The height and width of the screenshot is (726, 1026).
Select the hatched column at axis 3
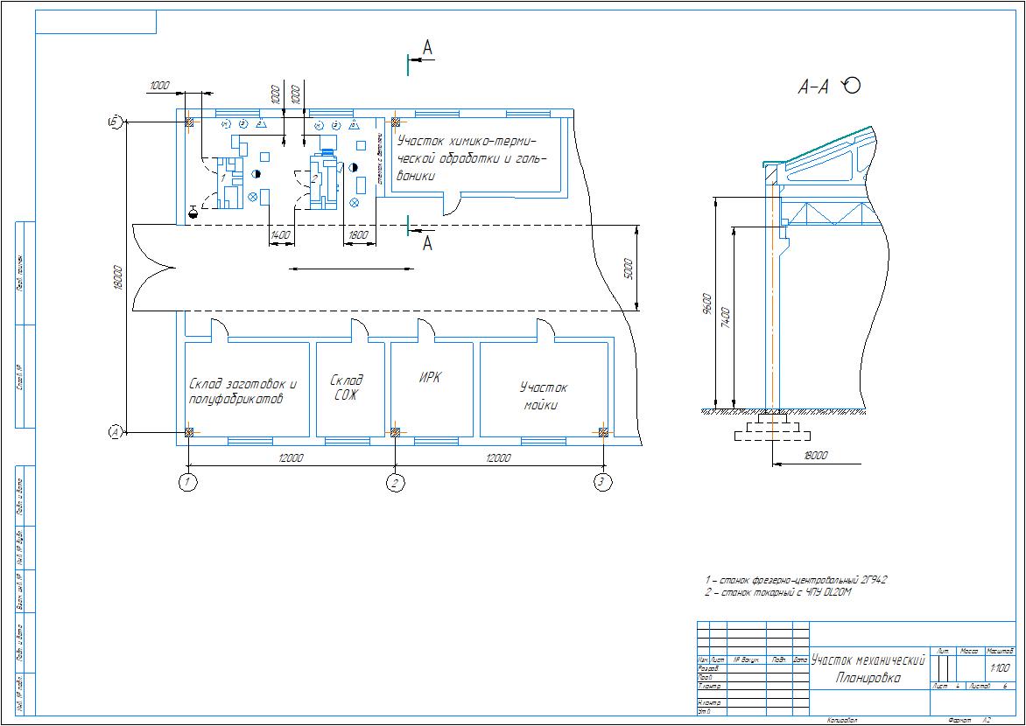pyautogui.click(x=602, y=431)
